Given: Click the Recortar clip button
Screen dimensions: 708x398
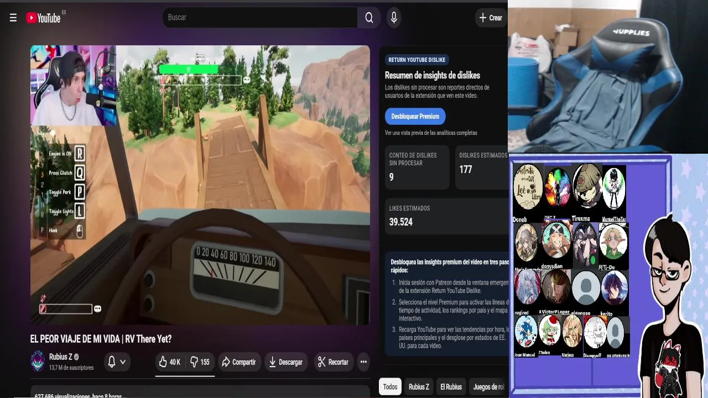Looking at the screenshot, I should tap(334, 362).
